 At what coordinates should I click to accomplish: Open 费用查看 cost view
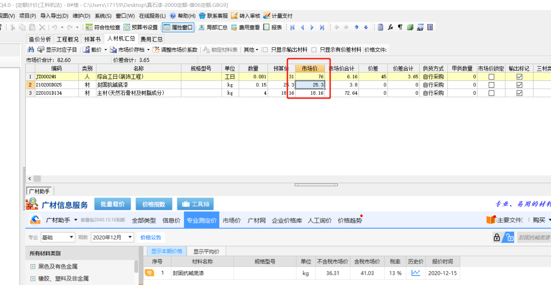[x=245, y=27]
